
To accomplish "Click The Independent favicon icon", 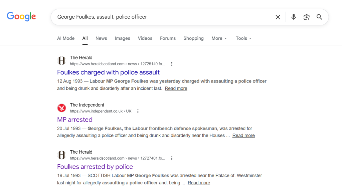I will [62, 108].
